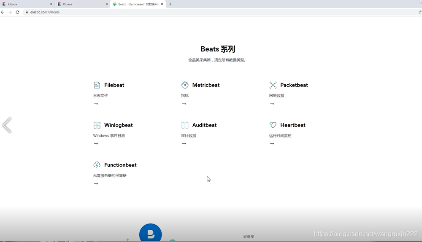Click the 无需服务器的采集器 description text
This screenshot has height=242, width=422.
point(110,175)
